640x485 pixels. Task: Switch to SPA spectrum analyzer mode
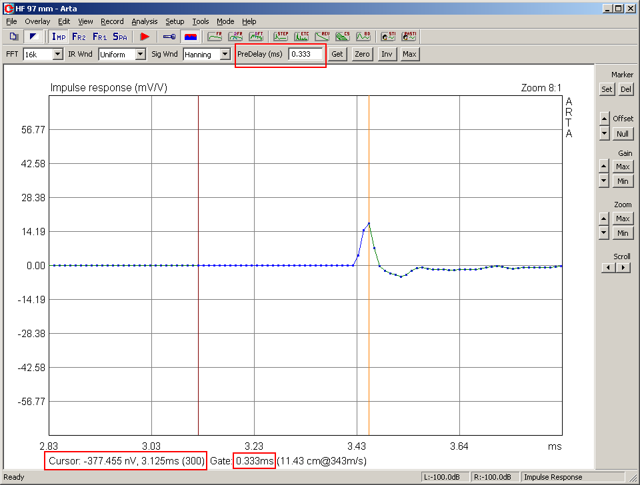[120, 37]
